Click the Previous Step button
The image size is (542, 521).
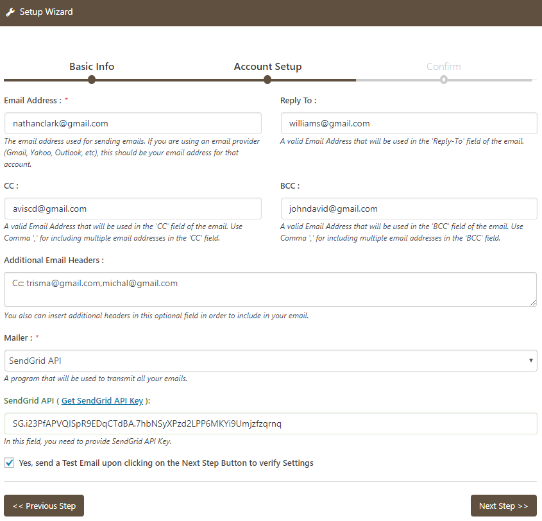[x=44, y=506]
